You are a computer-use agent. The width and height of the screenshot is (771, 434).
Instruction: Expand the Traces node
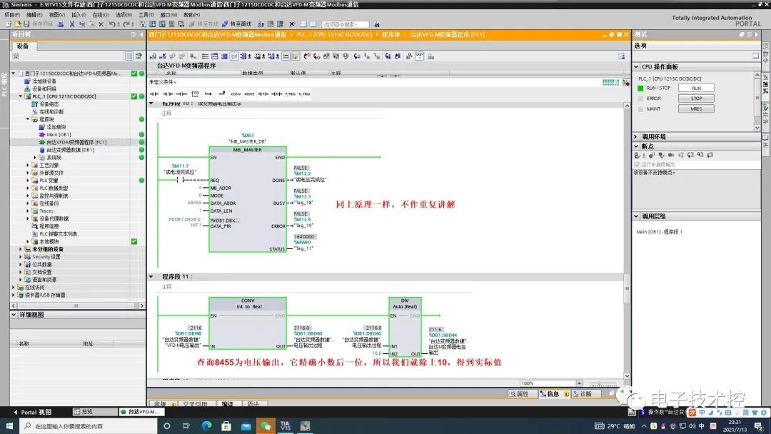[28, 211]
